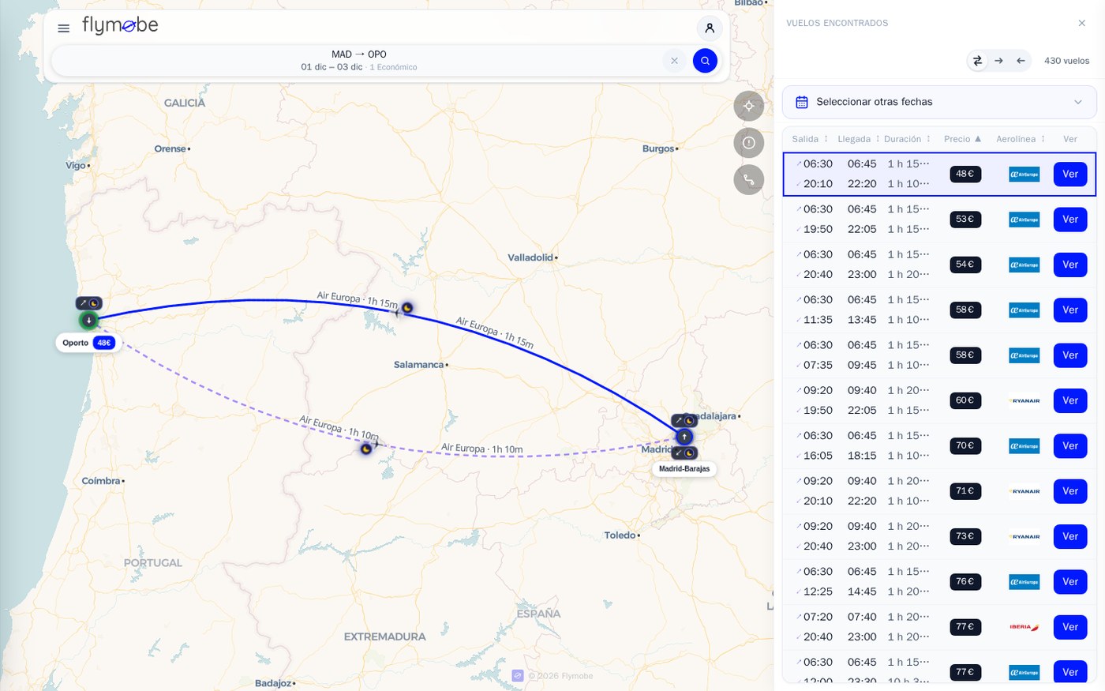Open Ver for the 70 € flight
The width and height of the screenshot is (1105, 691).
(1070, 446)
